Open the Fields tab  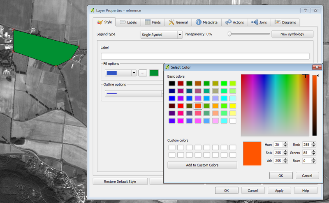153,22
